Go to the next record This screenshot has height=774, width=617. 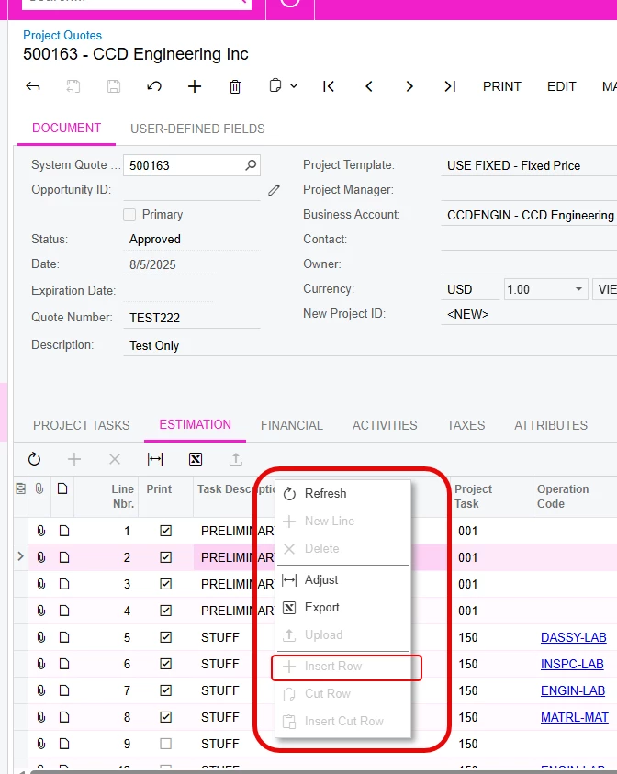[x=409, y=87]
